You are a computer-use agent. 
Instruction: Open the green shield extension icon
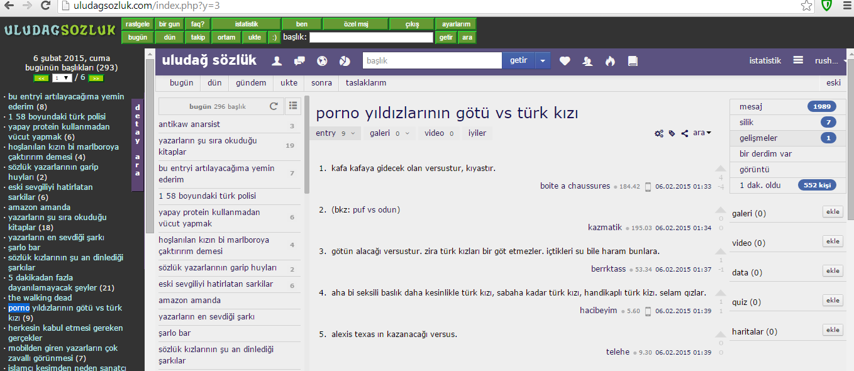point(828,6)
